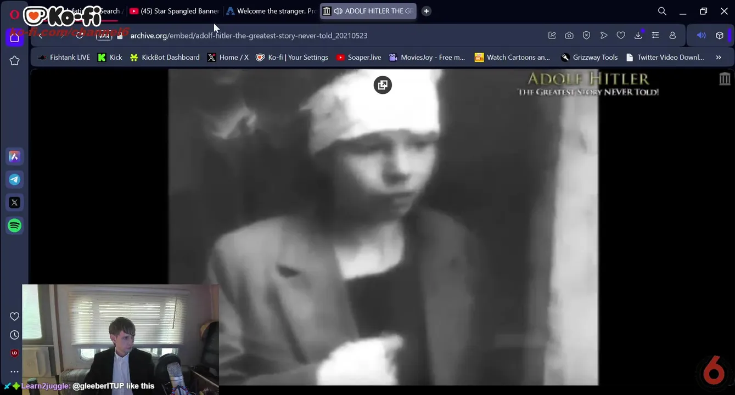This screenshot has height=395, width=735.
Task: Open the sidebar Home shortcut icon
Action: tap(15, 37)
